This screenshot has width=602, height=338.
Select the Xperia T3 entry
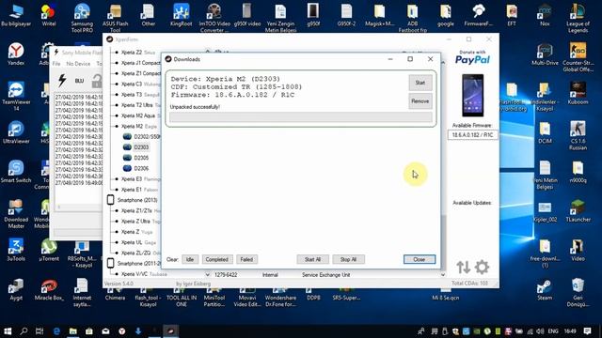click(140, 94)
